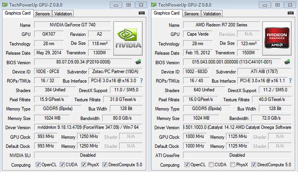298x172 pixels.
Task: Click the Name field showing AMD Radeon R7 200 Series
Action: (221, 25)
